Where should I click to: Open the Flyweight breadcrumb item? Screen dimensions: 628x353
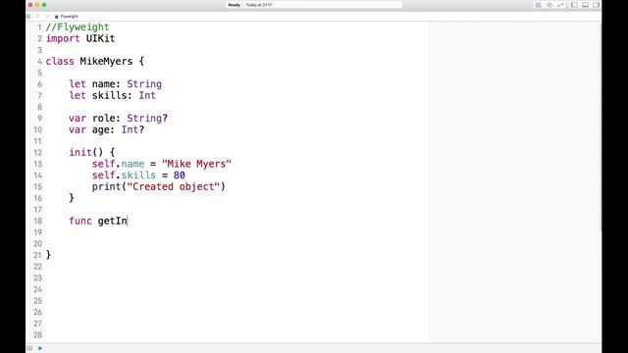point(70,17)
